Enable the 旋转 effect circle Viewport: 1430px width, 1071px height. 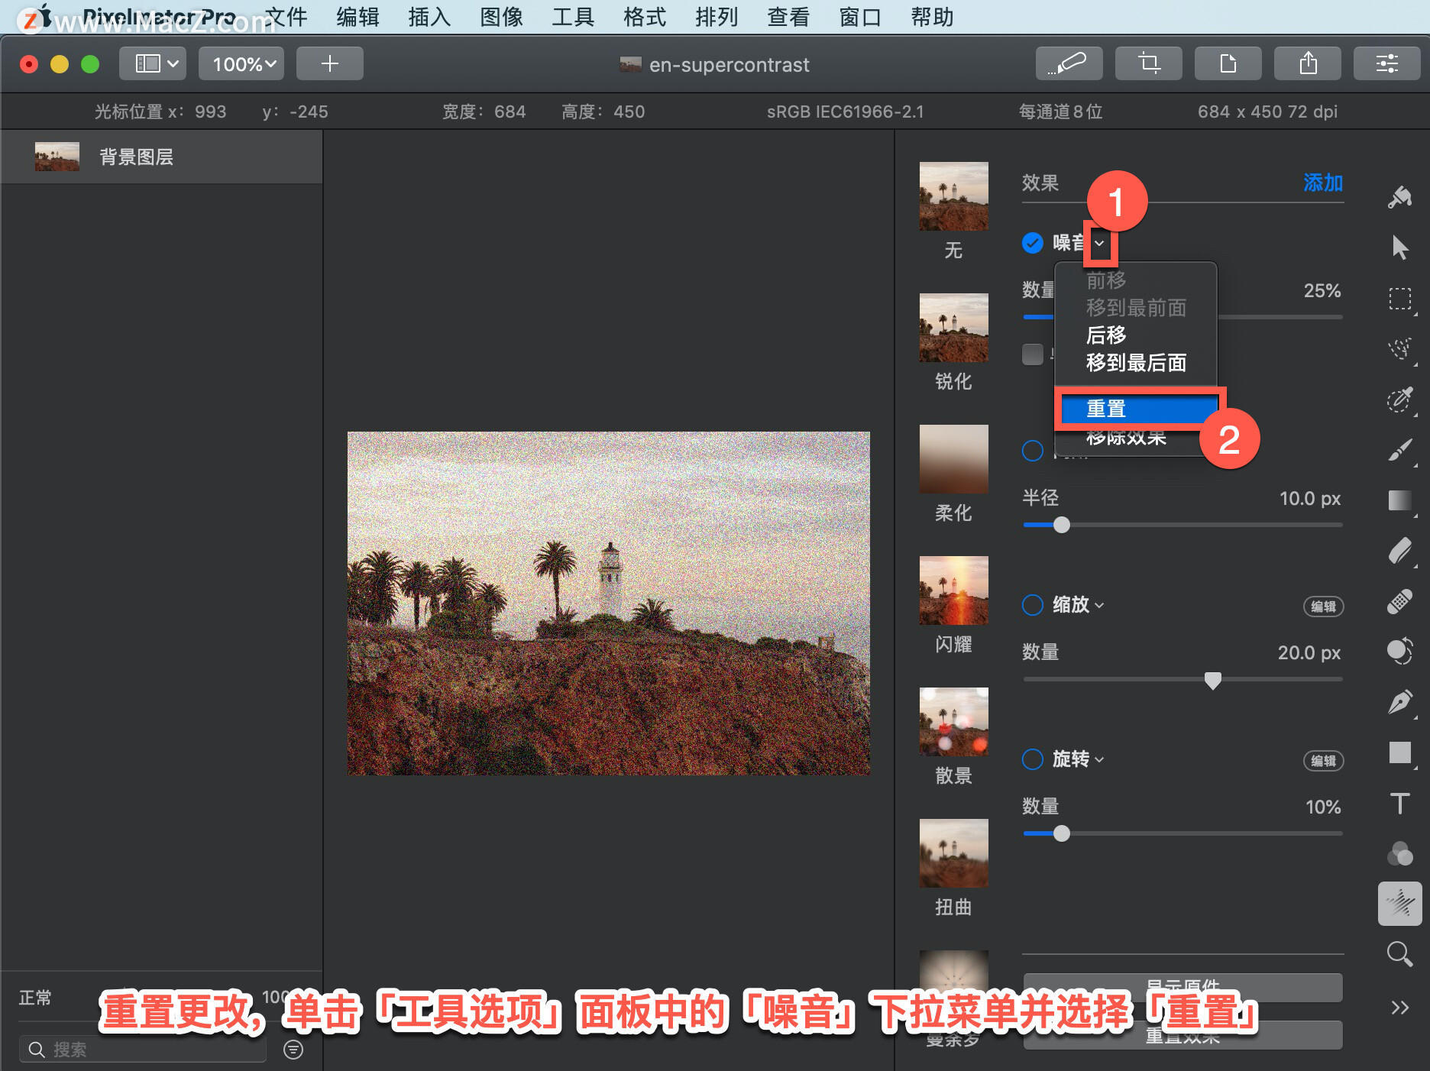point(1033,759)
